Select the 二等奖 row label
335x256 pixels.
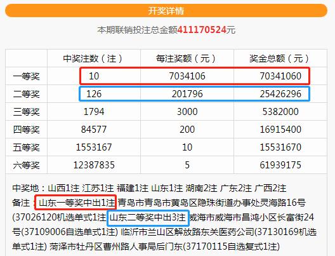click(x=26, y=94)
